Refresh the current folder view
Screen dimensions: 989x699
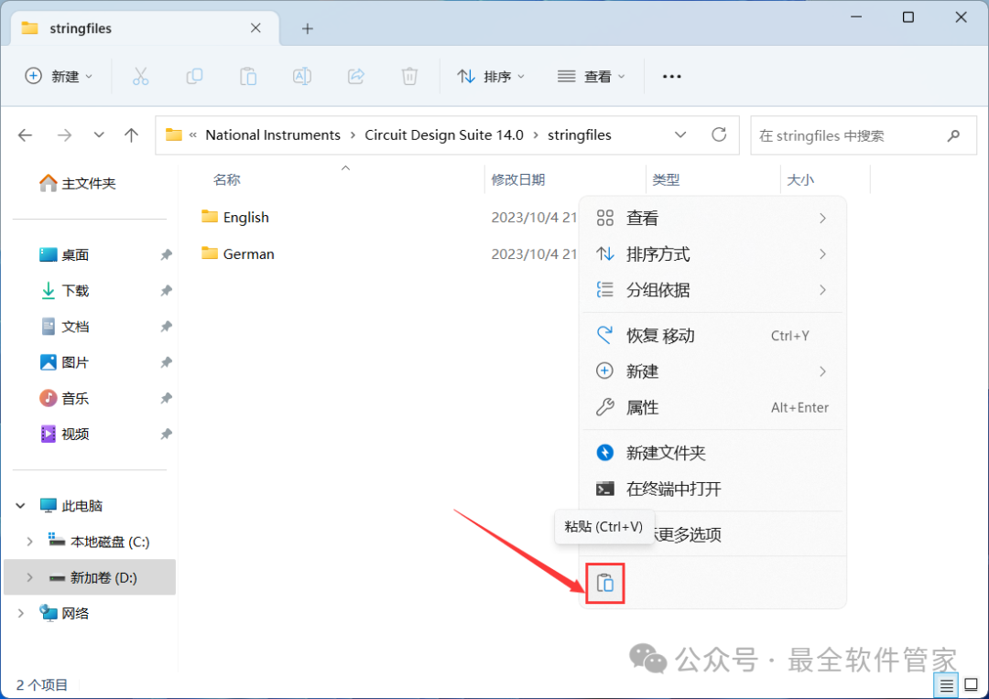719,135
